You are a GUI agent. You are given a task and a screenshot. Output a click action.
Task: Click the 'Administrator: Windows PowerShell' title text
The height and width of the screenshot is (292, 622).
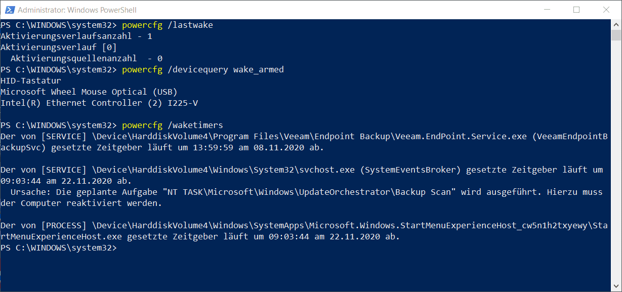(x=77, y=10)
